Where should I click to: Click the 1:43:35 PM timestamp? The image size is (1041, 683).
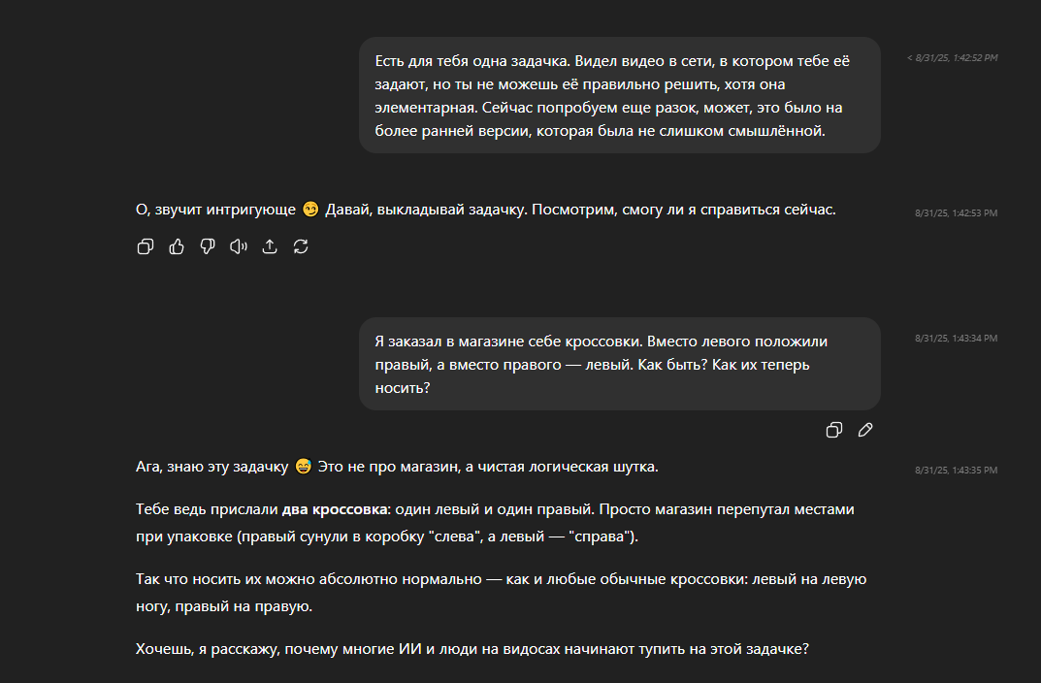956,471
